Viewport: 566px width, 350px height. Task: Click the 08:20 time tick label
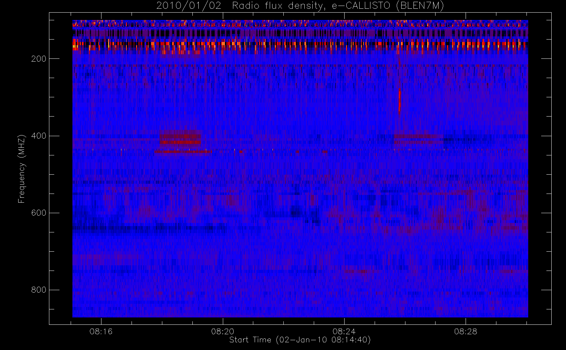pos(223,331)
